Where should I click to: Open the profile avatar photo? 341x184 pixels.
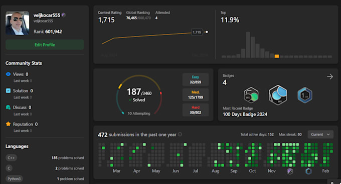tap(18, 23)
